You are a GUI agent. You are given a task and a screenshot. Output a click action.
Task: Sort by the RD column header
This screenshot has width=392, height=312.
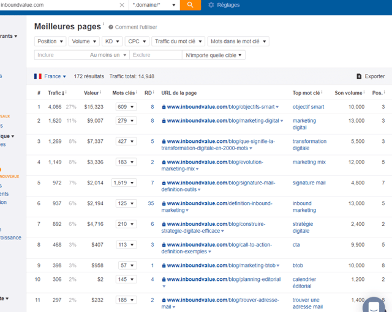[149, 93]
